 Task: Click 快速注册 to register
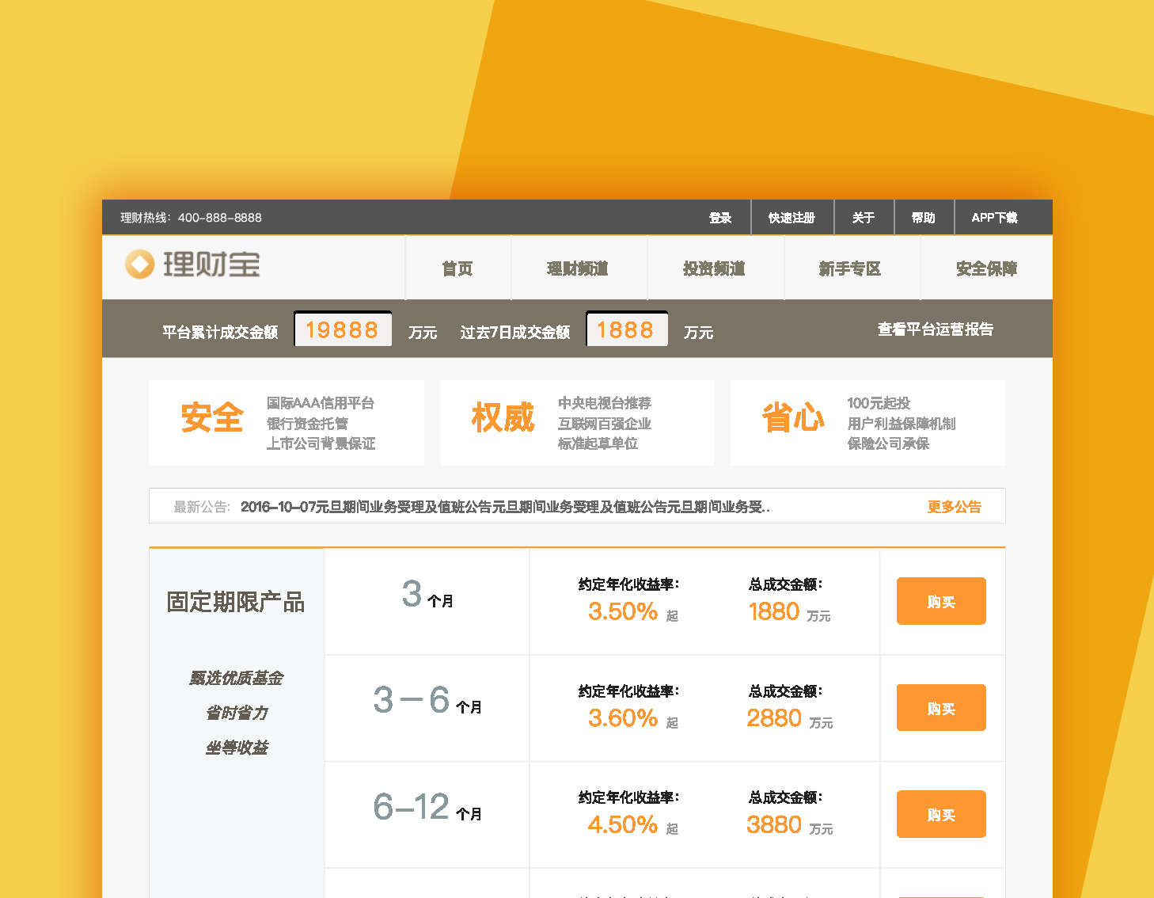point(791,218)
